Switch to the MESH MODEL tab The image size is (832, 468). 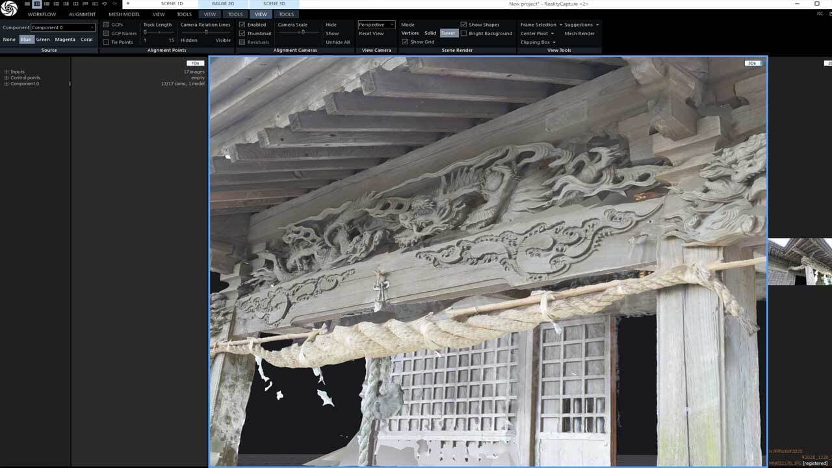point(124,14)
